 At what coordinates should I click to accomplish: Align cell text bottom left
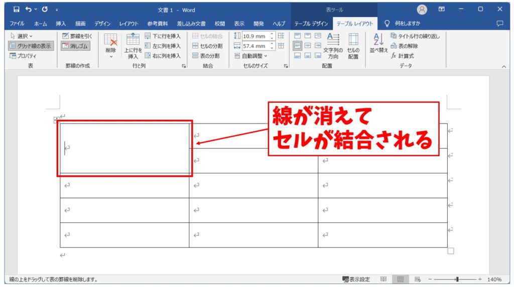[297, 56]
